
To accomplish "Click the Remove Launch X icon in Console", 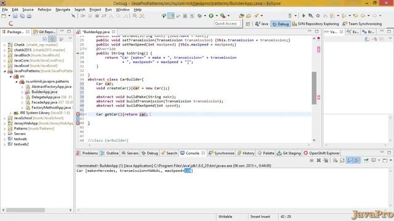I will click(x=319, y=160).
